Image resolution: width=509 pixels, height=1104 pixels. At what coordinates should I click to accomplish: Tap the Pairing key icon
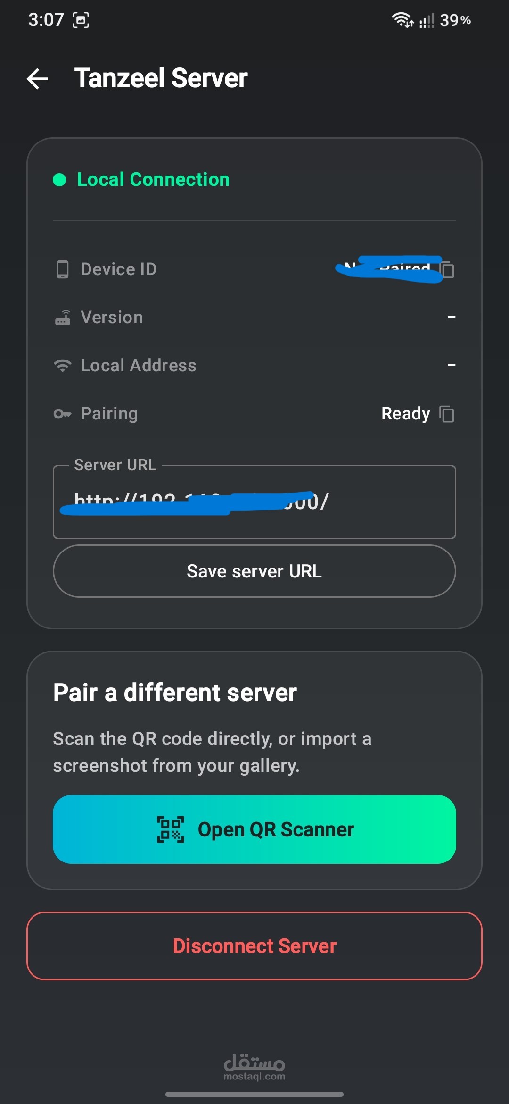(x=63, y=414)
